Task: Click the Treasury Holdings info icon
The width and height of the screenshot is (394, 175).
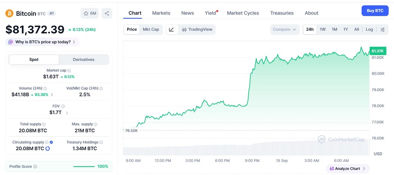Action: (101, 142)
